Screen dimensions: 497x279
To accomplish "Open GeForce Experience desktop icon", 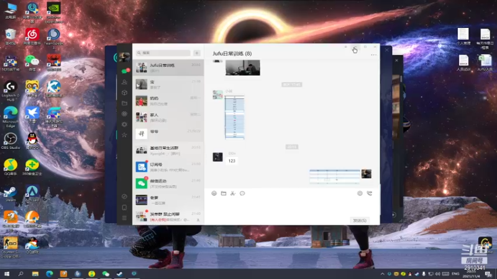I will [53, 12].
